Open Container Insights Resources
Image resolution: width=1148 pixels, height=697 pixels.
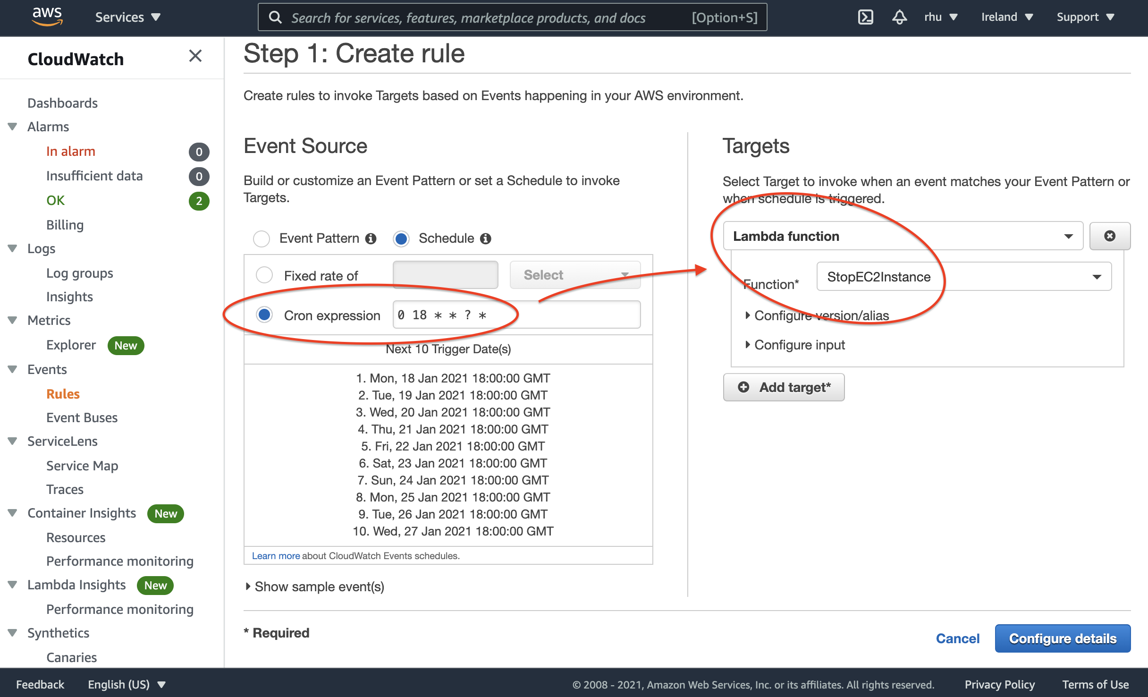tap(76, 537)
